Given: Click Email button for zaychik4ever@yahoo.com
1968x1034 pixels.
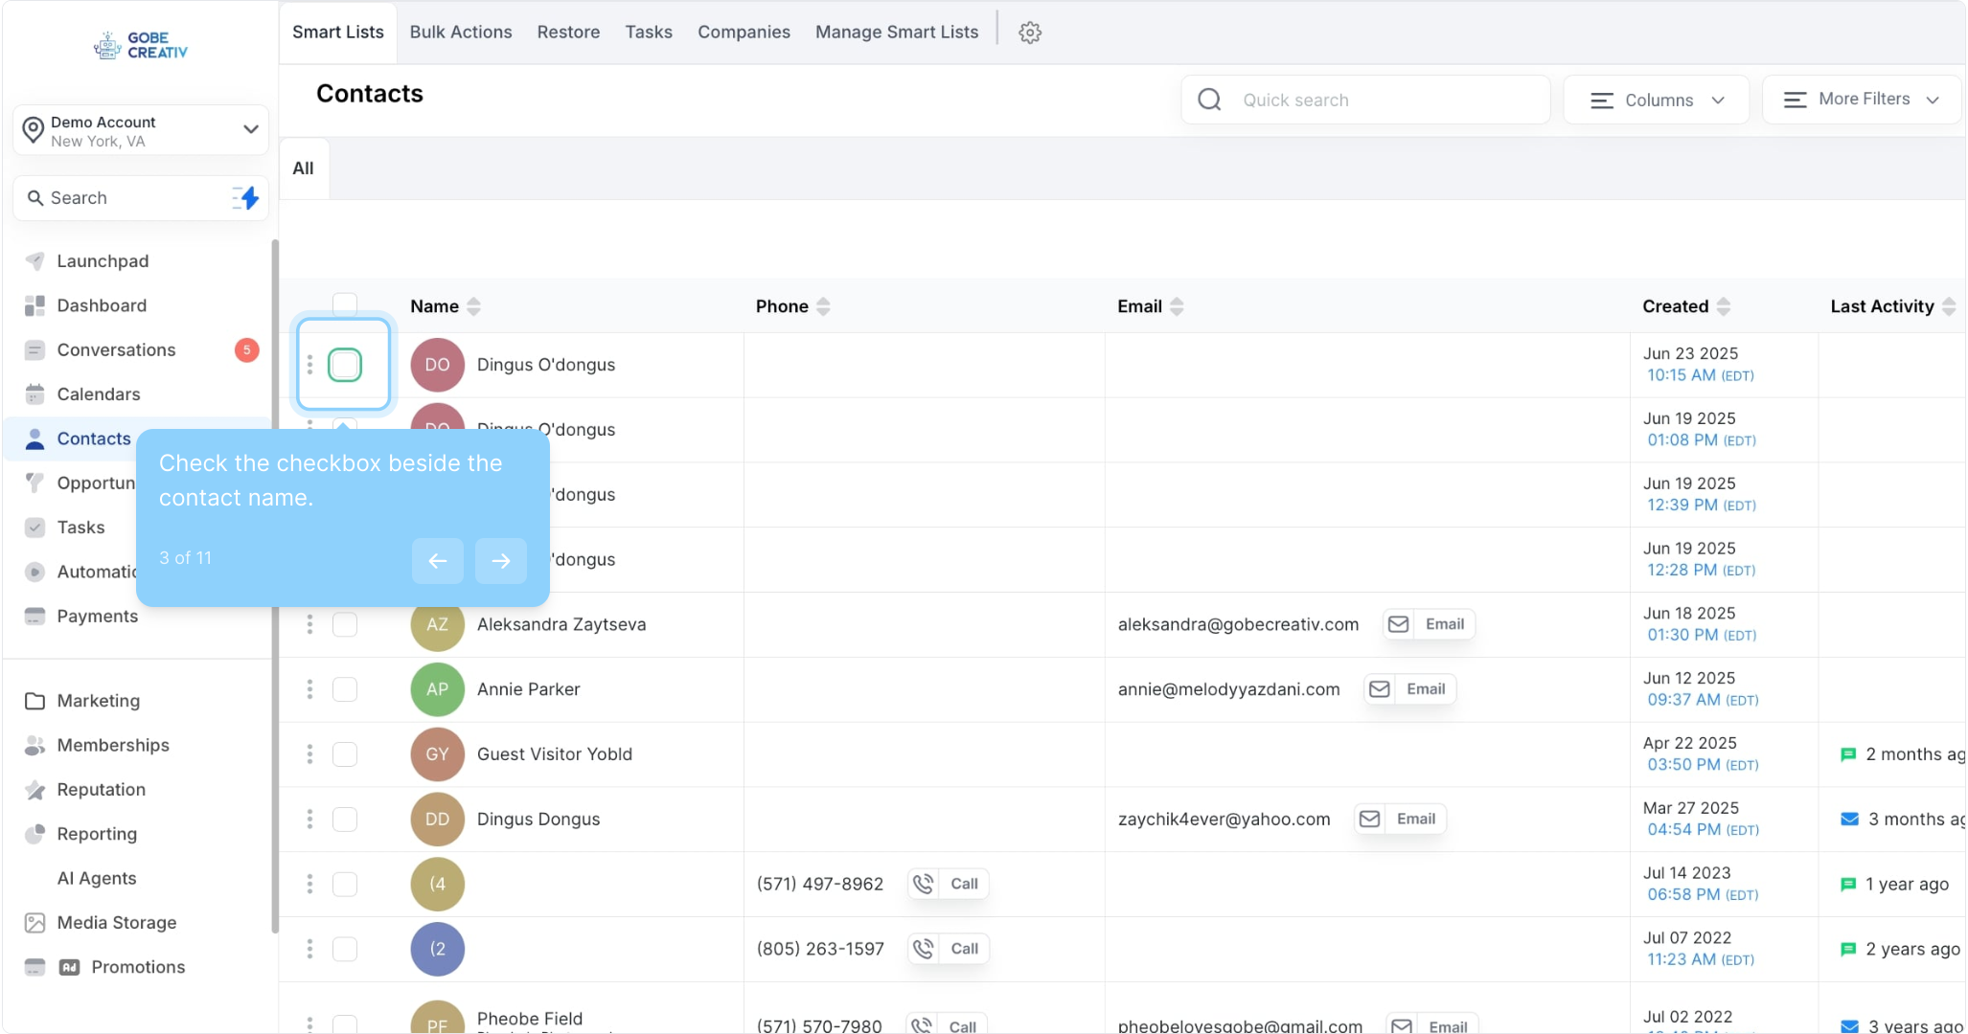Looking at the screenshot, I should click(x=1400, y=820).
